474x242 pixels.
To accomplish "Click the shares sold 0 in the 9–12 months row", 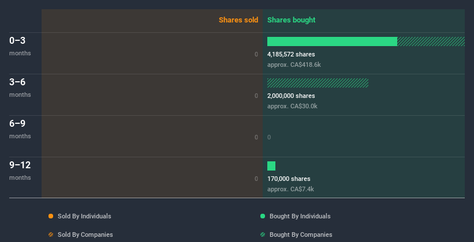I will tap(256, 179).
